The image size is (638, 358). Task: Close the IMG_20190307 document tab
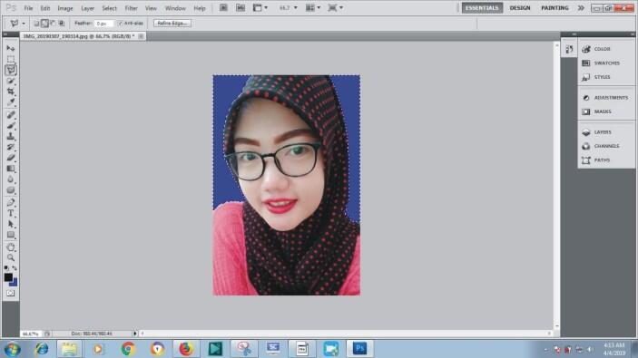tap(141, 36)
